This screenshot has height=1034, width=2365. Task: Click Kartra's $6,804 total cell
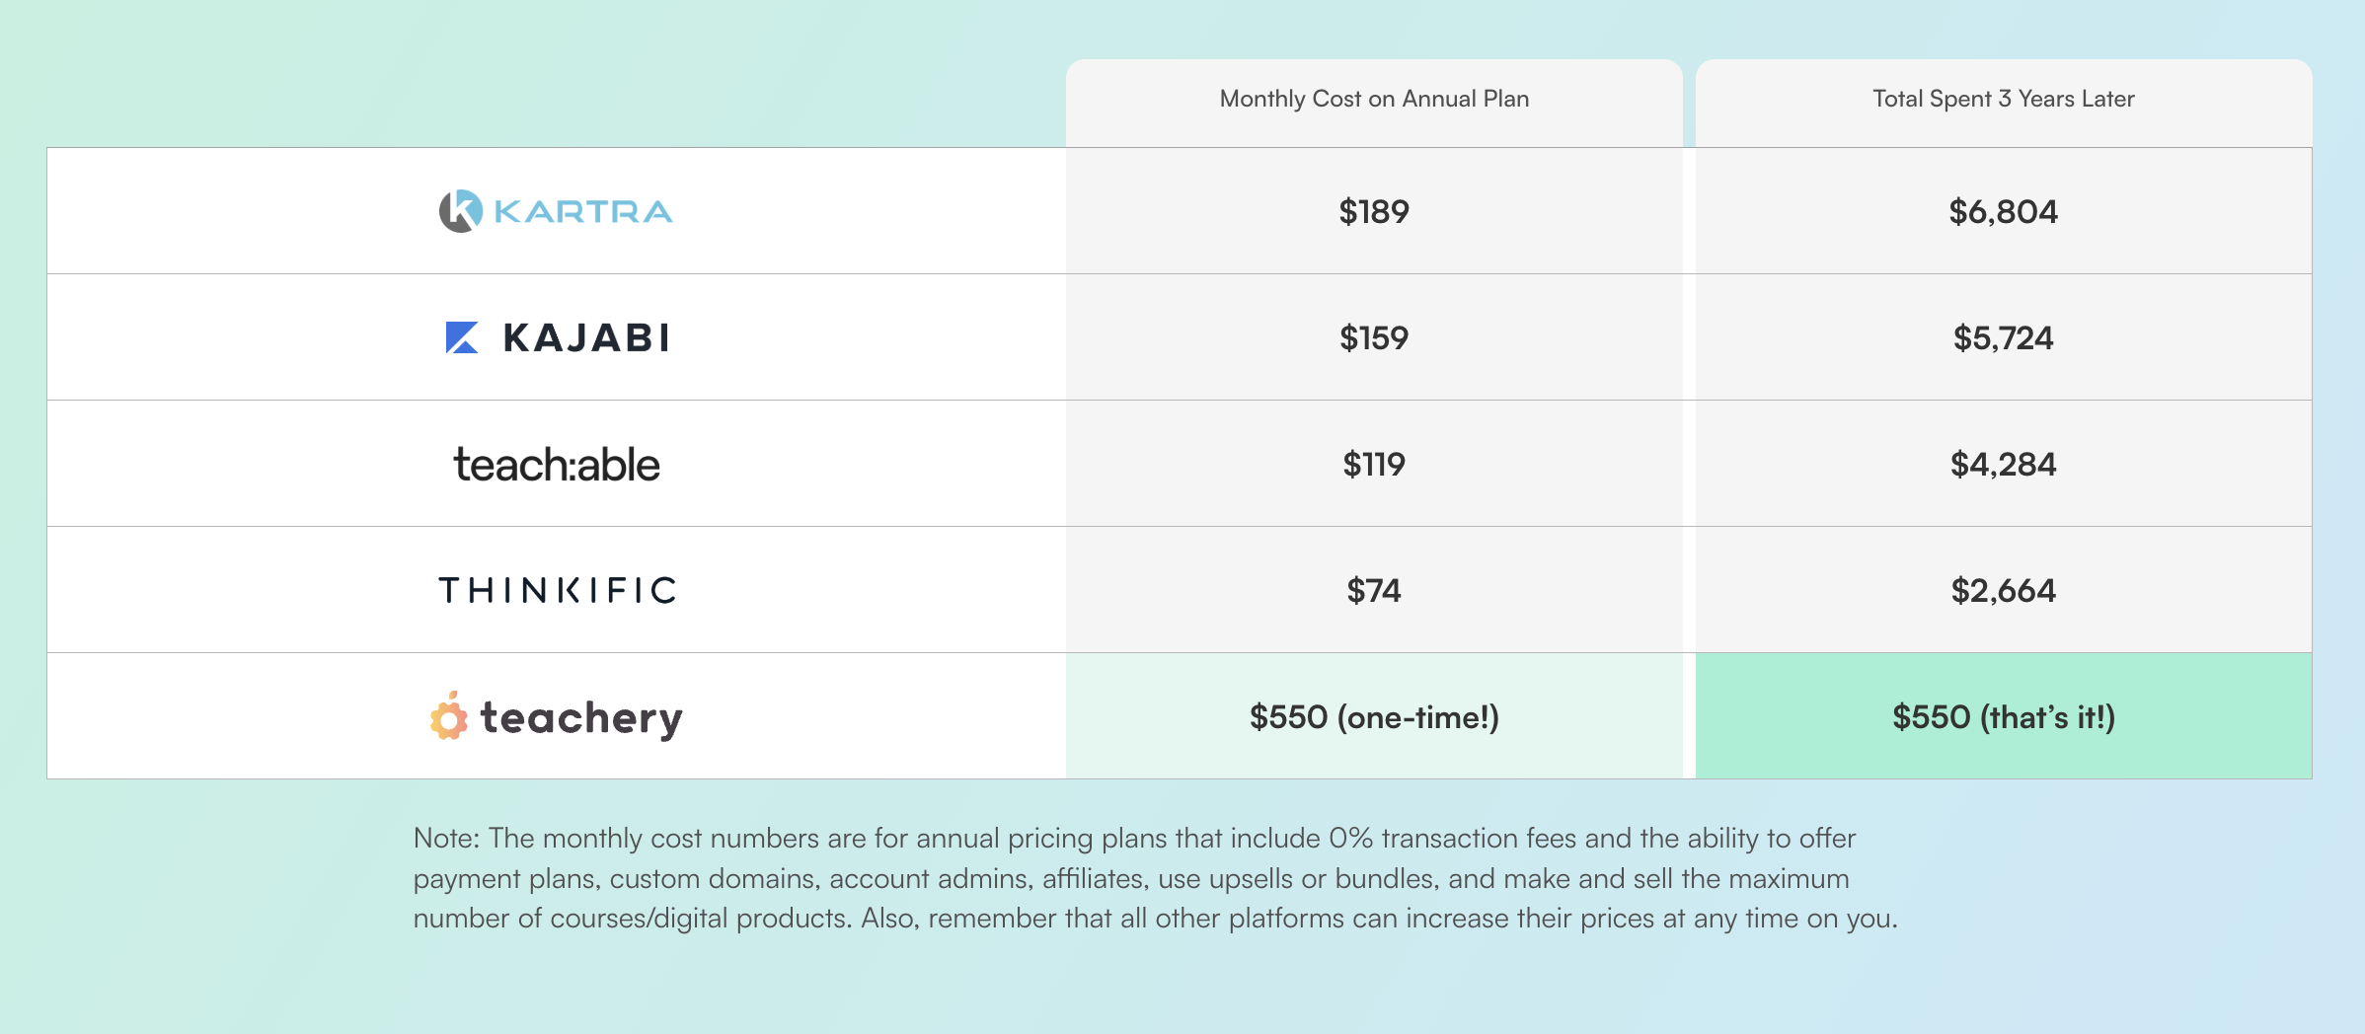[x=2004, y=211]
